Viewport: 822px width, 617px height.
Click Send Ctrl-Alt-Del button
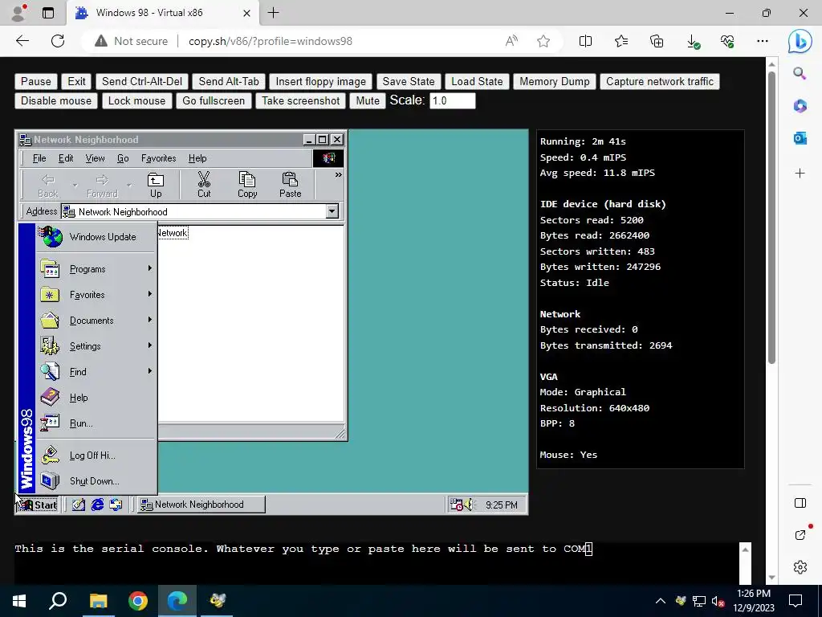(142, 81)
